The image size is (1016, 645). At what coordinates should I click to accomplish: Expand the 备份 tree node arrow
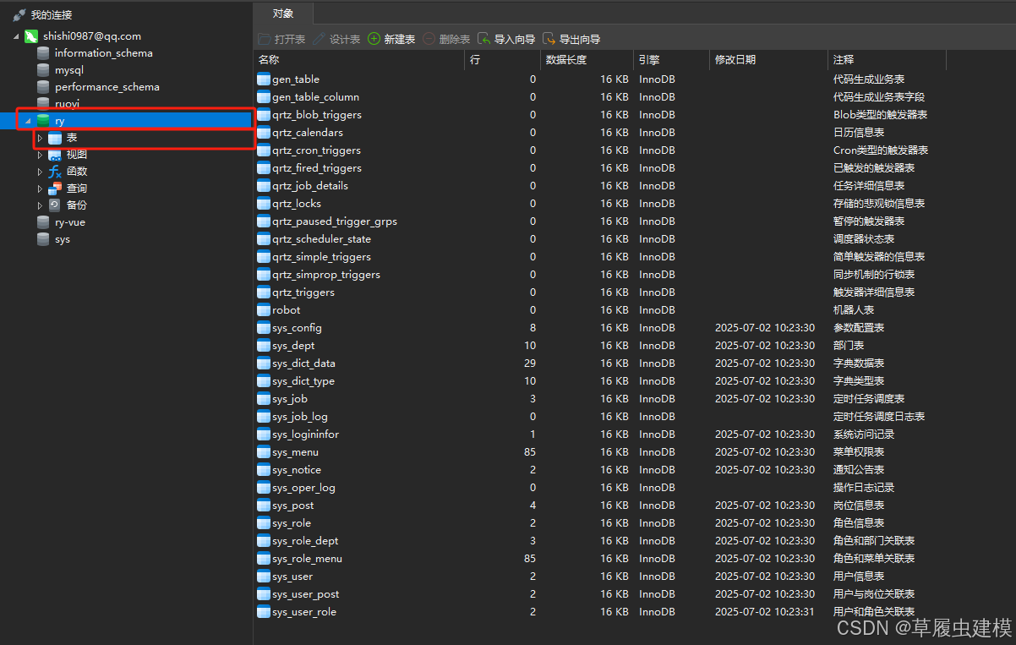40,205
